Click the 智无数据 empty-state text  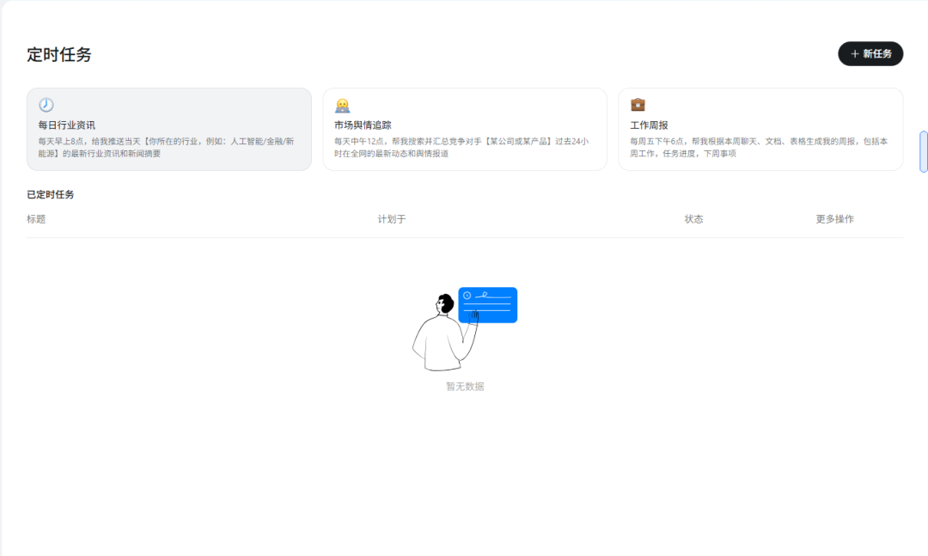465,385
